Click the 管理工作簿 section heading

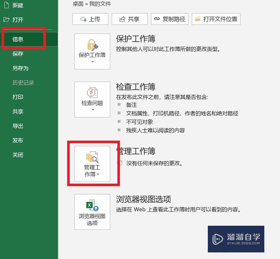[x=136, y=151]
